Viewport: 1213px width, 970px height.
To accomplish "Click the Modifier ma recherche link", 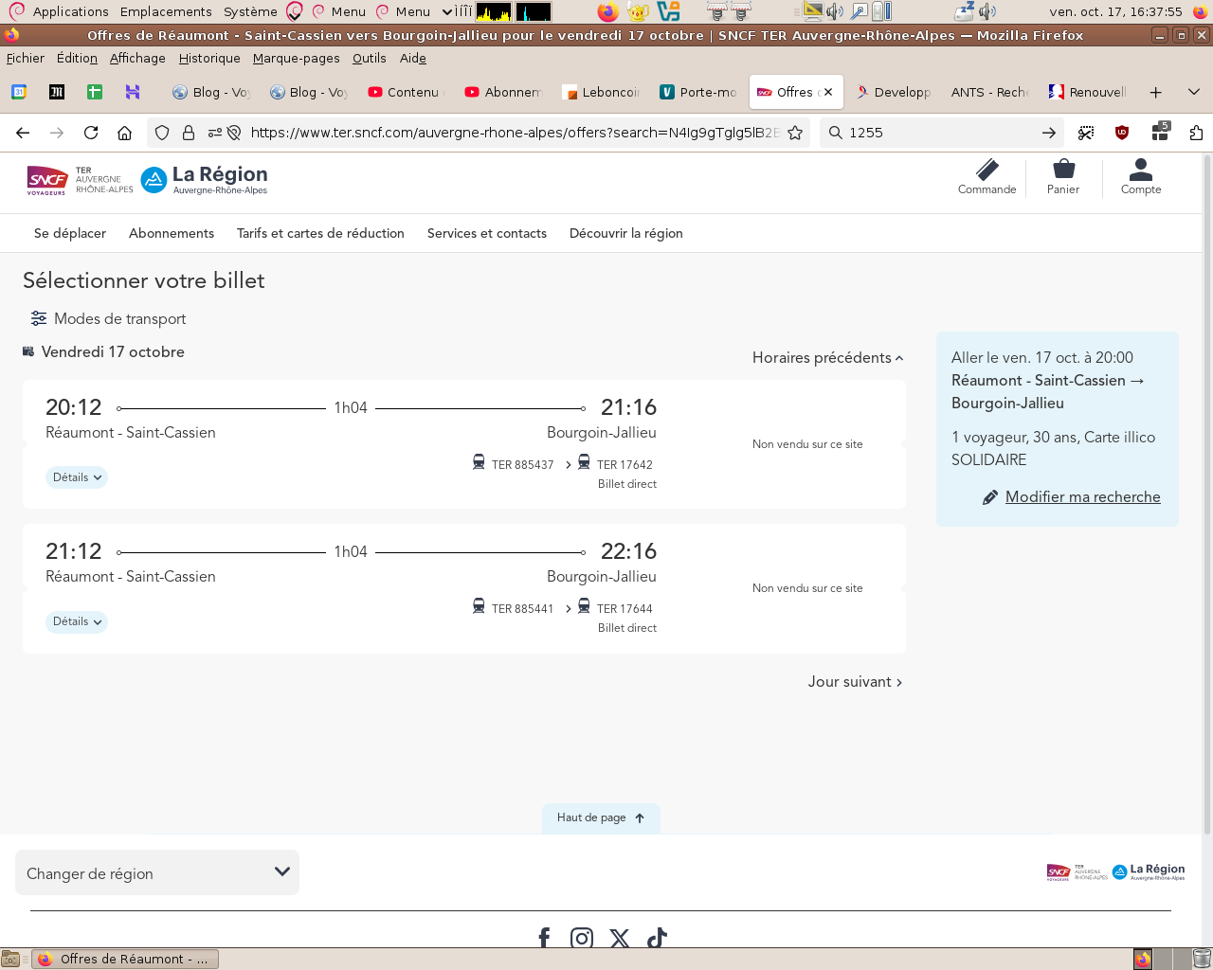I will pos(1082,496).
